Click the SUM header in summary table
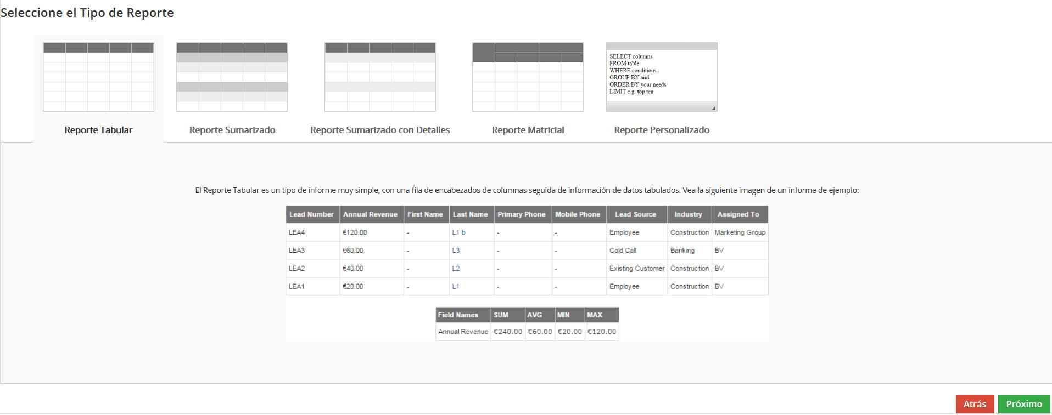Image resolution: width=1052 pixels, height=415 pixels. tap(501, 315)
